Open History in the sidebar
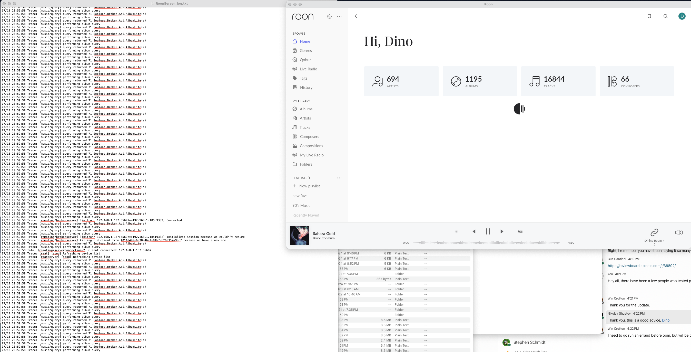 [306, 88]
